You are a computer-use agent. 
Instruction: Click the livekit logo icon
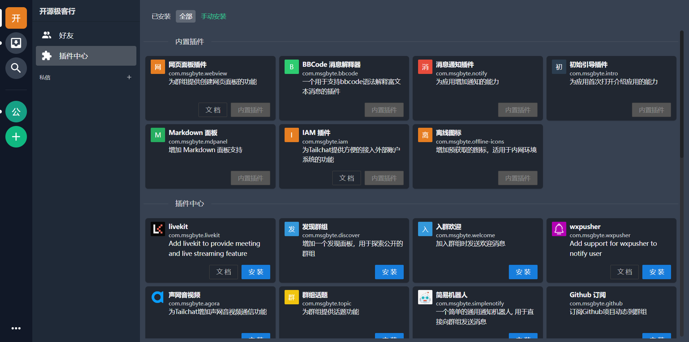click(x=158, y=229)
